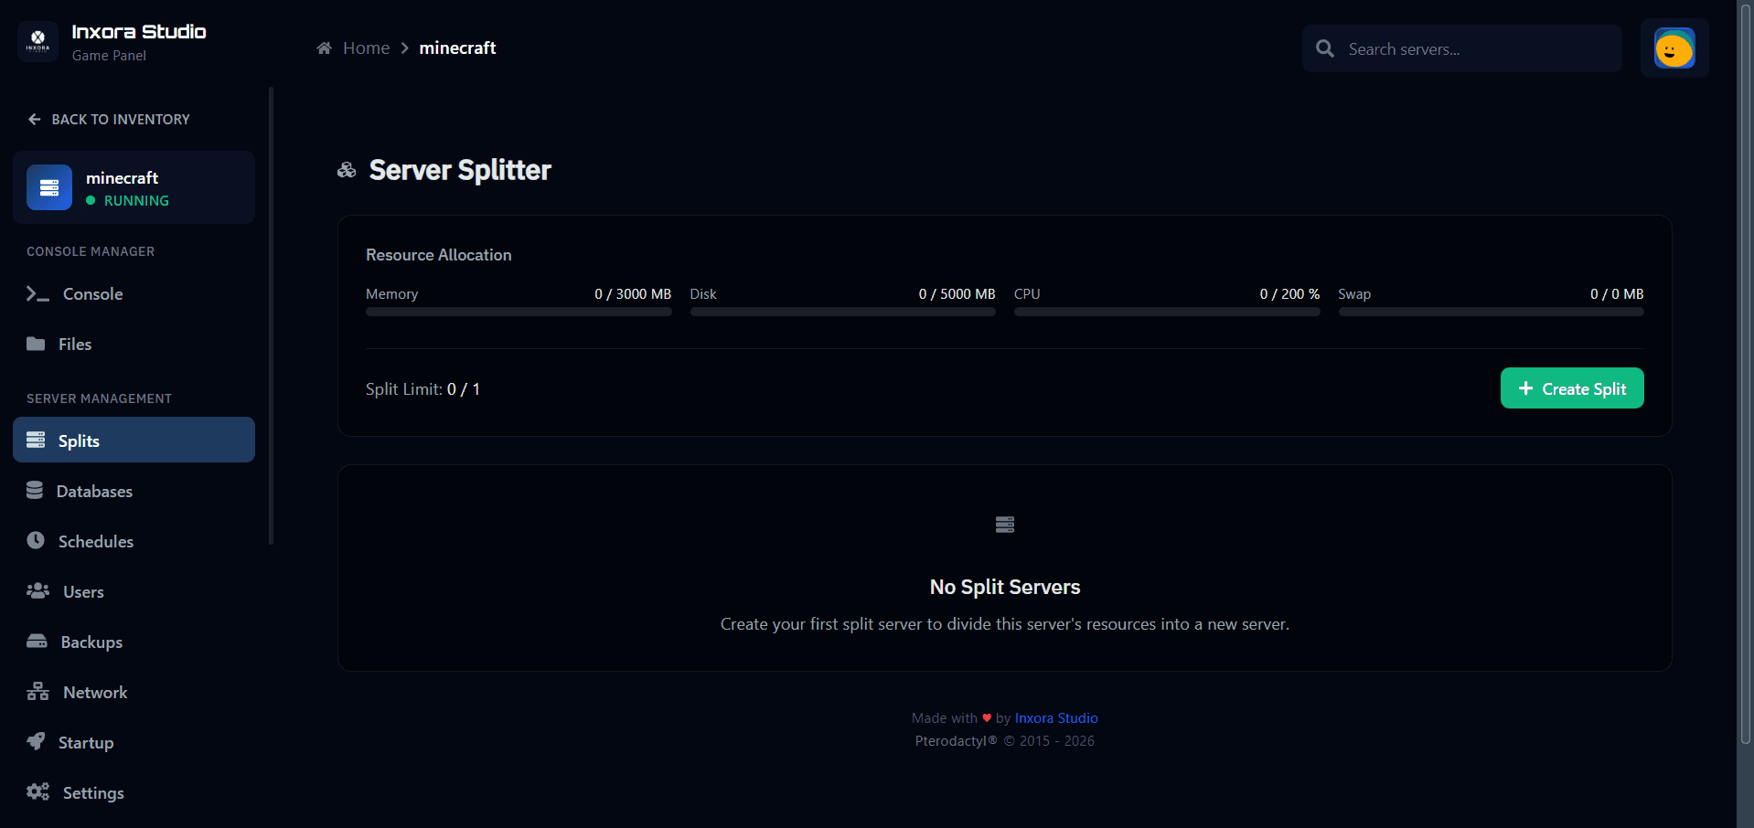1754x828 pixels.
Task: Open Network via its sitemap icon
Action: tap(37, 692)
